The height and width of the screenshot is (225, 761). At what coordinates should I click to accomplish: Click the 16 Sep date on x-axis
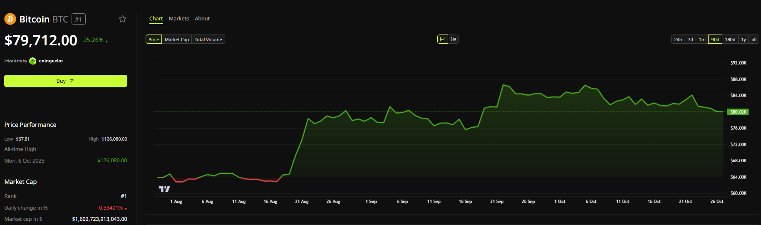[x=465, y=201]
